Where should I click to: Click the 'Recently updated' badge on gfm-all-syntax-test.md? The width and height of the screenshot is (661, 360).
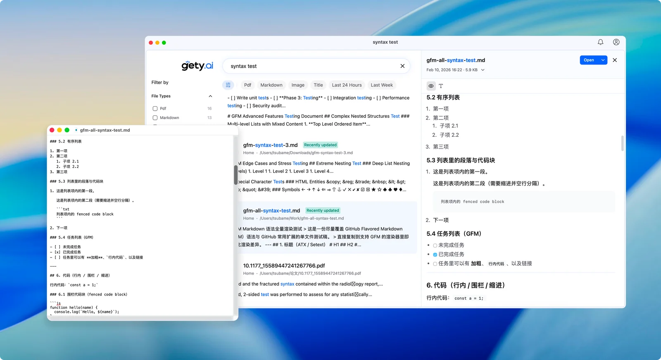click(x=323, y=211)
